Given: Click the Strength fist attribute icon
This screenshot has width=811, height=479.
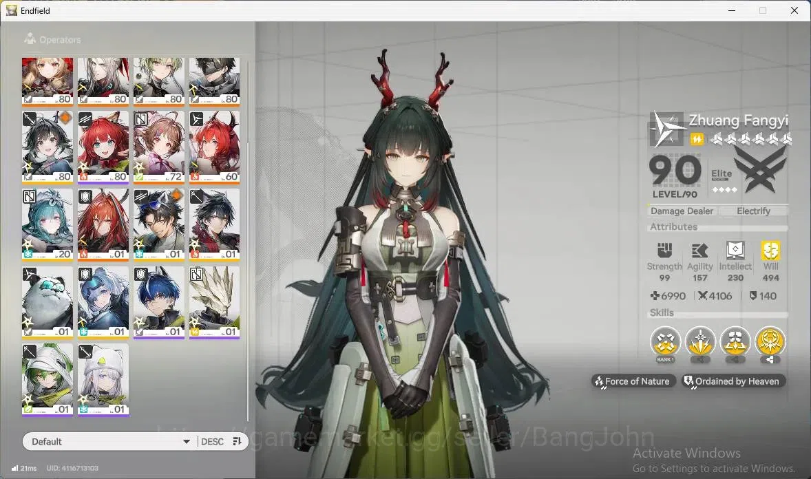Looking at the screenshot, I should (664, 251).
